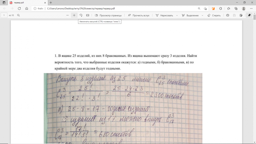Image resolution: width=256 pixels, height=144 pixels.
Task: Click the page number input field
Action: coord(4,15)
